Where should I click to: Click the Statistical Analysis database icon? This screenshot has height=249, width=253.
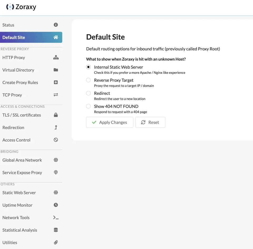(x=56, y=230)
